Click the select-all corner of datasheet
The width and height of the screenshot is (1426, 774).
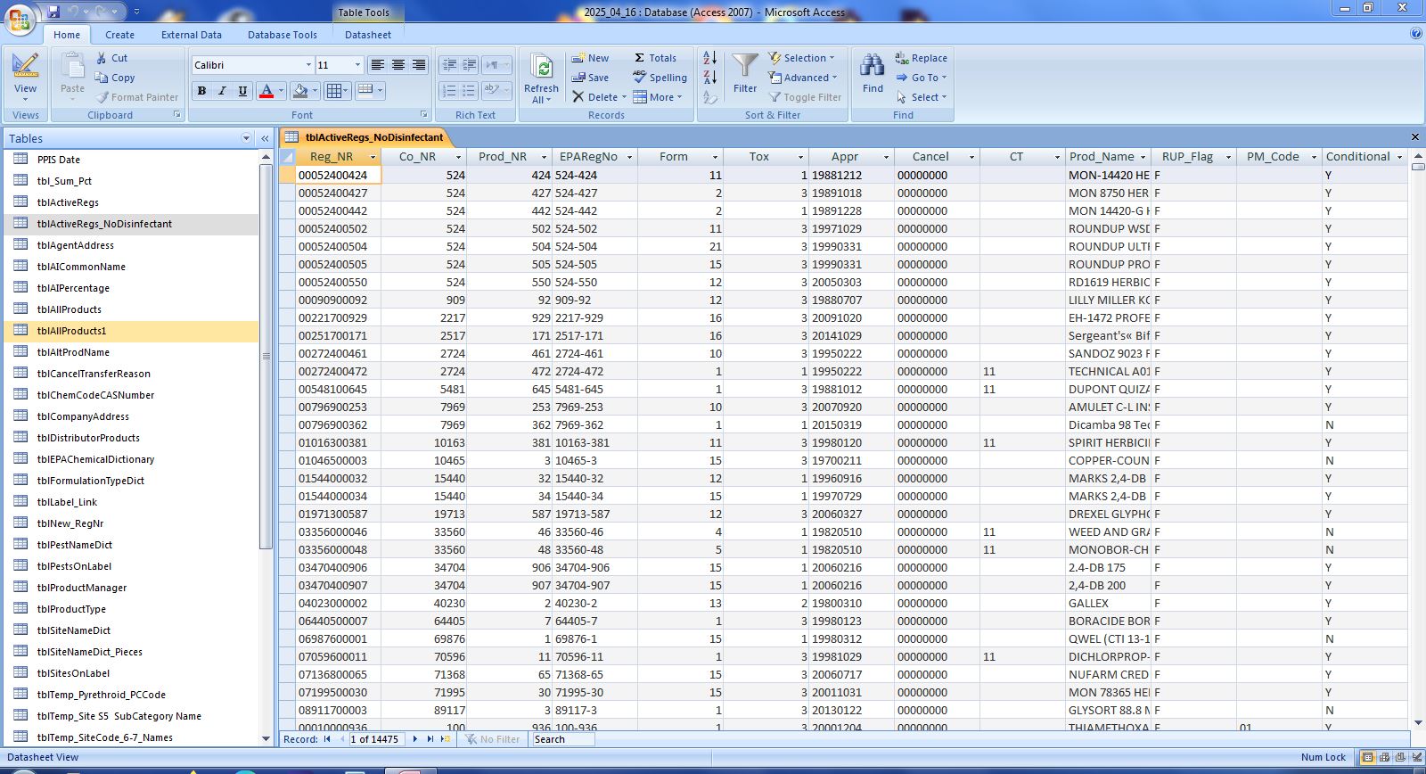[x=287, y=157]
